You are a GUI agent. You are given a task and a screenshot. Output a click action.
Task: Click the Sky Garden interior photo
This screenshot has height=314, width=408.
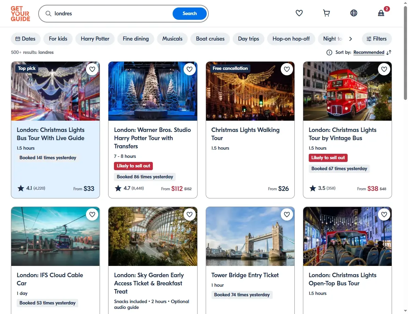(x=153, y=236)
